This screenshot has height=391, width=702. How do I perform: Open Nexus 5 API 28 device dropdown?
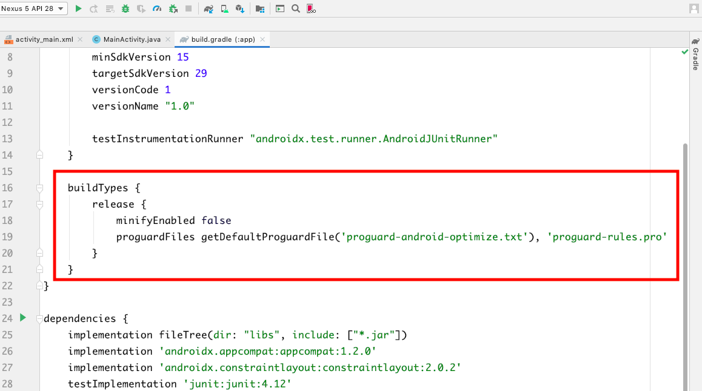coord(33,8)
